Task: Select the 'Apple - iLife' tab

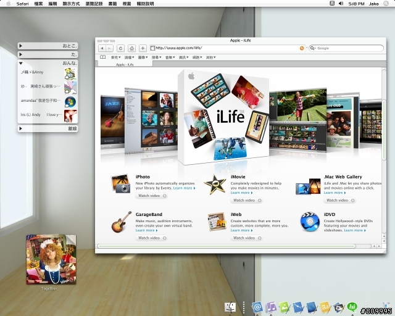Action: tap(125, 65)
